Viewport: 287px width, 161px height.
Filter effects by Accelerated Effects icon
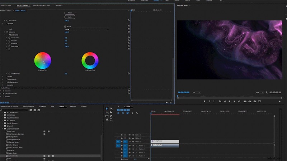click(31, 110)
